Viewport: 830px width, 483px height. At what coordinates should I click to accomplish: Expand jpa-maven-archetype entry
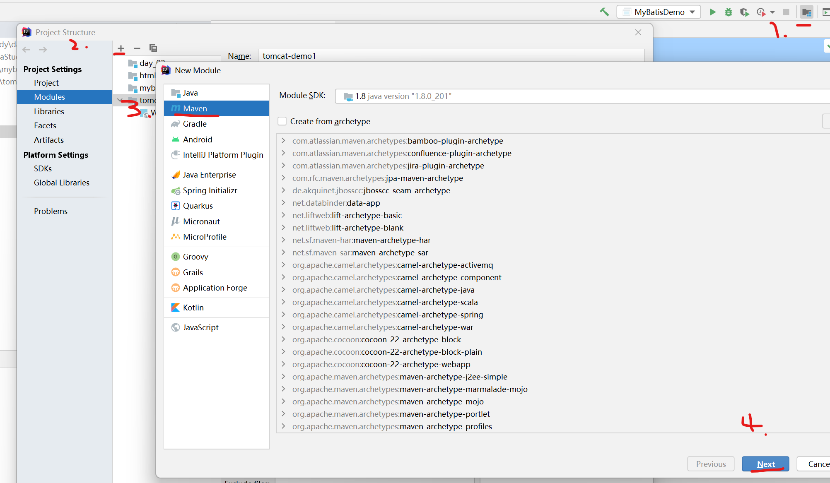[x=283, y=178]
